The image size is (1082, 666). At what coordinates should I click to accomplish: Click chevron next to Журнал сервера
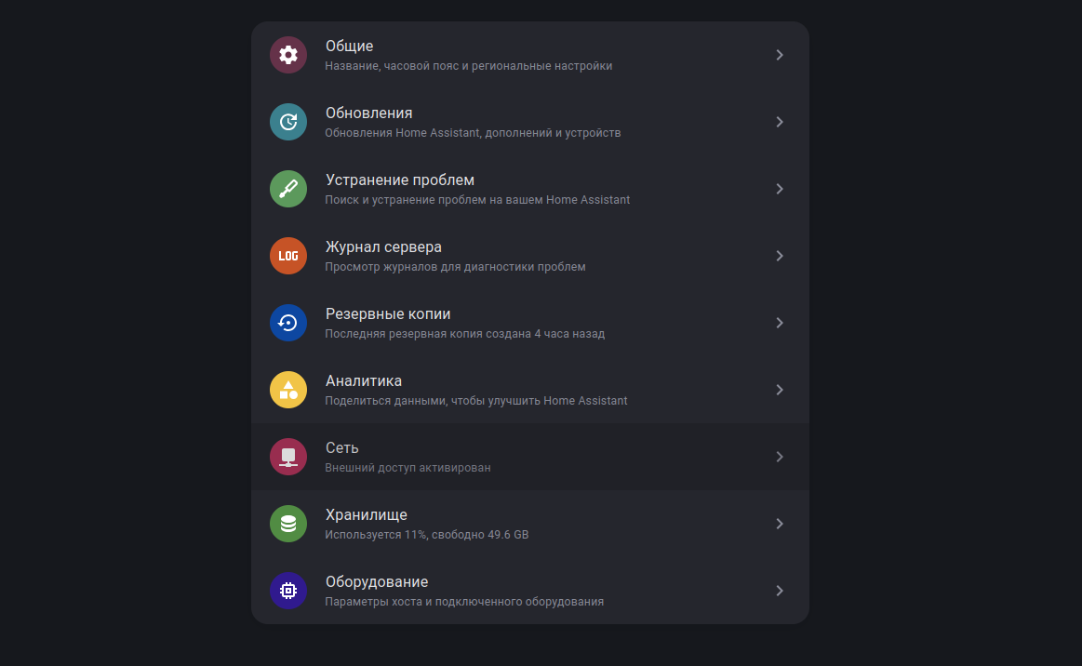(x=779, y=256)
